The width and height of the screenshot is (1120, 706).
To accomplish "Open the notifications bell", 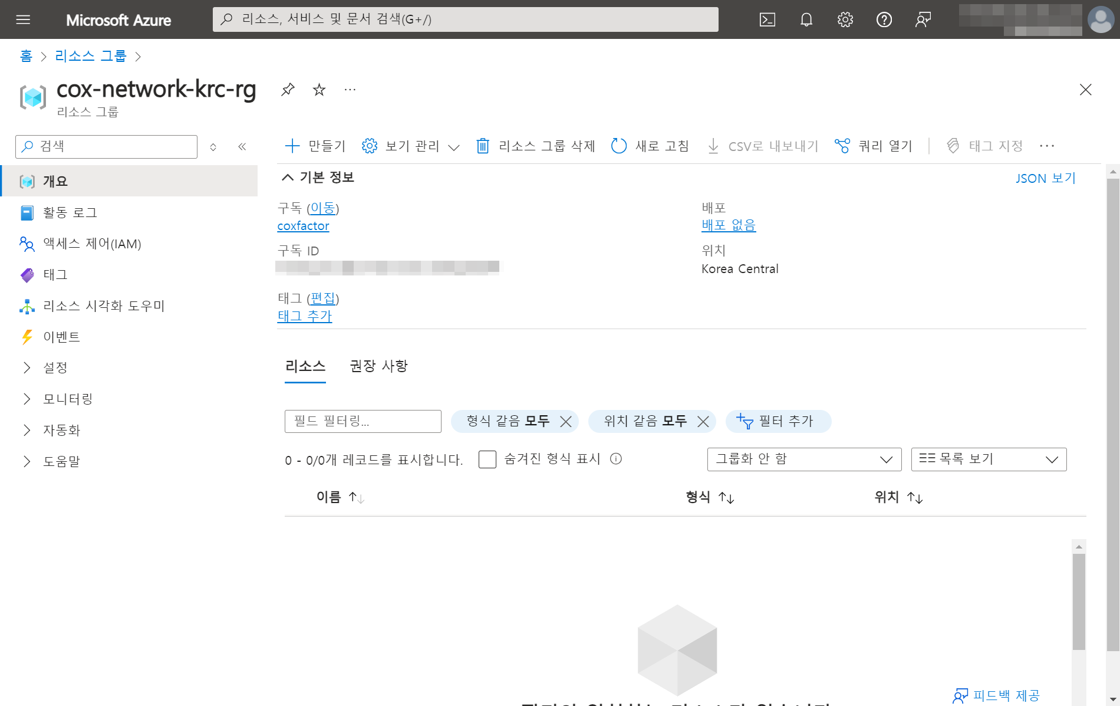I will [x=806, y=19].
